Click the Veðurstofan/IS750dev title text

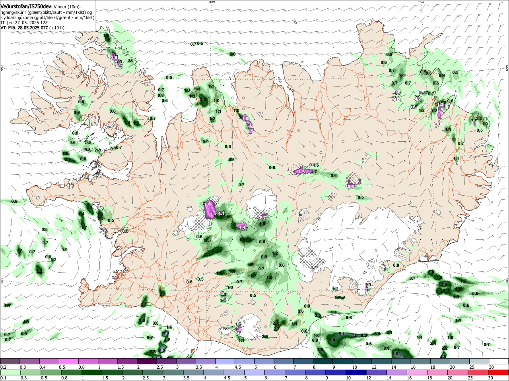pos(26,6)
